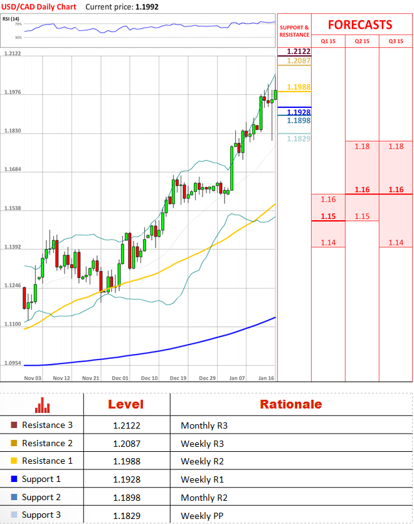Select the Resistance 2 color swatch

pos(14,443)
